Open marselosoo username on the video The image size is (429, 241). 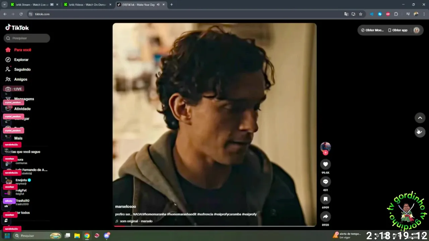(x=125, y=207)
